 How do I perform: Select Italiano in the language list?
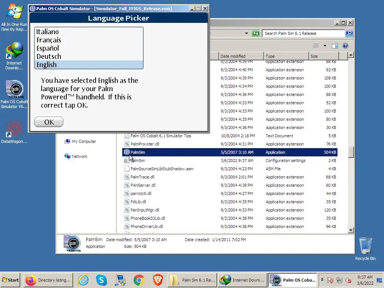[88, 32]
